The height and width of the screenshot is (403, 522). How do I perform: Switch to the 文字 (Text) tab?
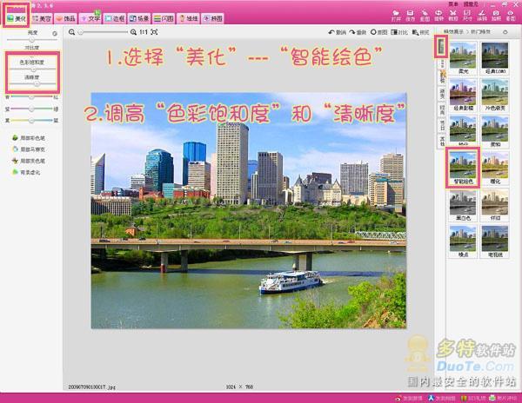[x=90, y=18]
